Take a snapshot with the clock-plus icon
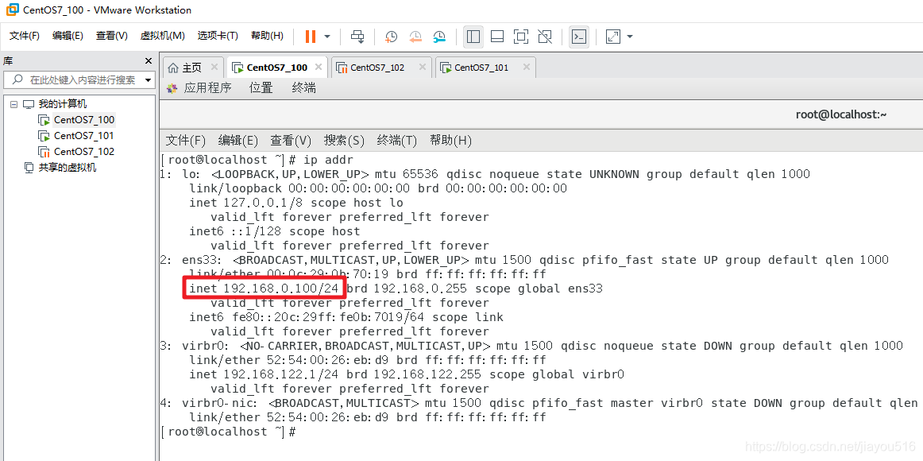 point(391,37)
